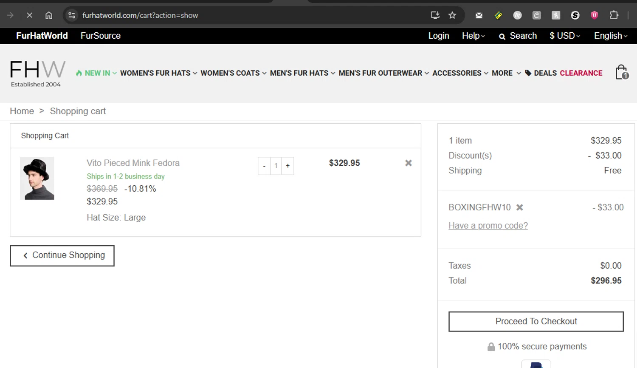The image size is (637, 368).
Task: Open the English language dropdown
Action: click(611, 36)
